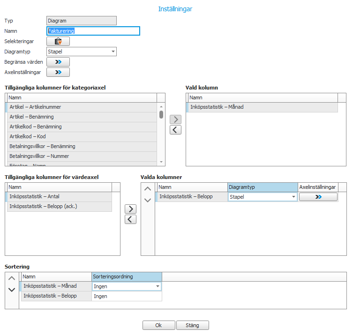Move sorting row down

(12, 290)
